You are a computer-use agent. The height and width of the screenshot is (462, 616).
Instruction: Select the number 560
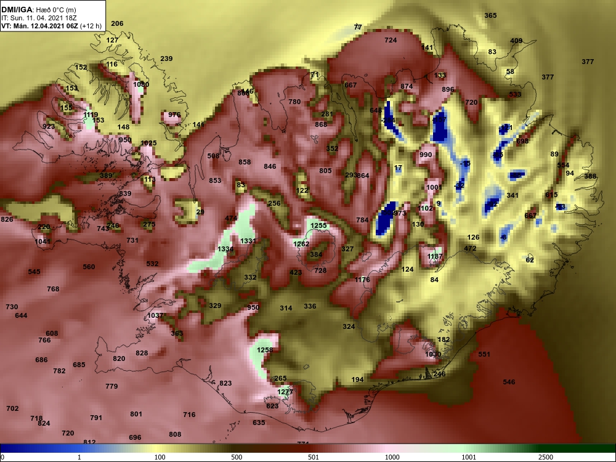tap(89, 267)
